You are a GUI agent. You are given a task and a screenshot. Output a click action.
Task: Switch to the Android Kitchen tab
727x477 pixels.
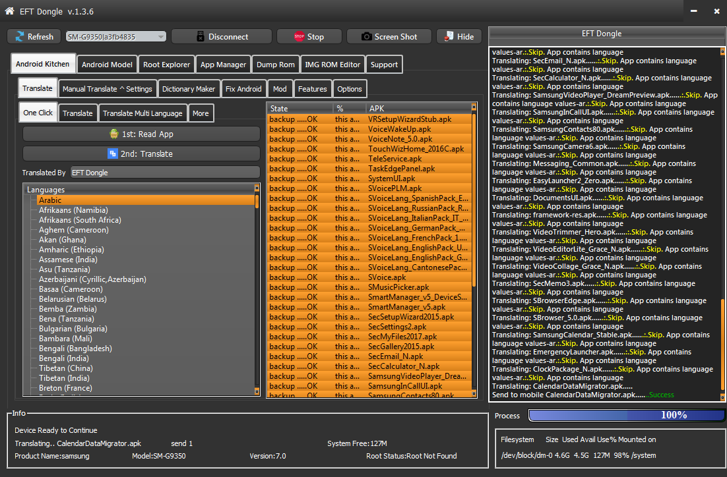coord(43,64)
